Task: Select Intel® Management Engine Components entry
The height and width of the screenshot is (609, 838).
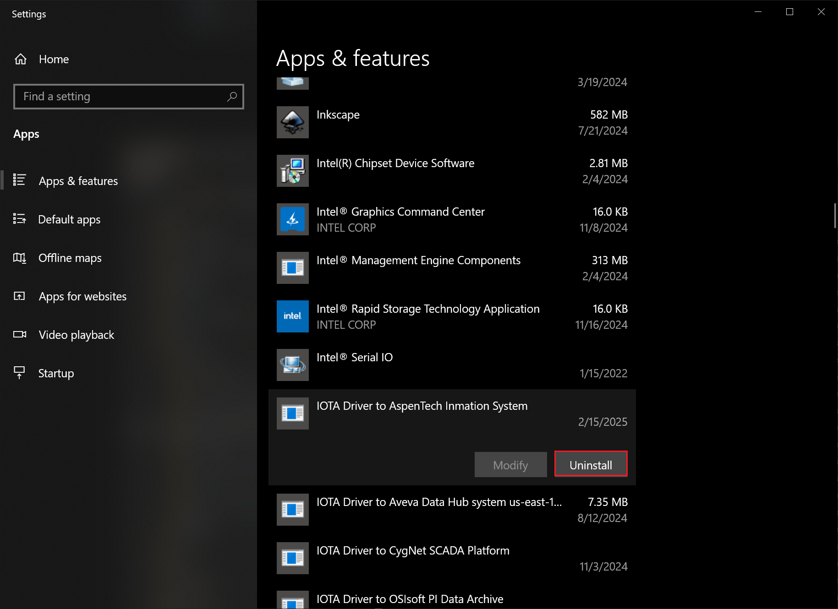Action: point(452,268)
